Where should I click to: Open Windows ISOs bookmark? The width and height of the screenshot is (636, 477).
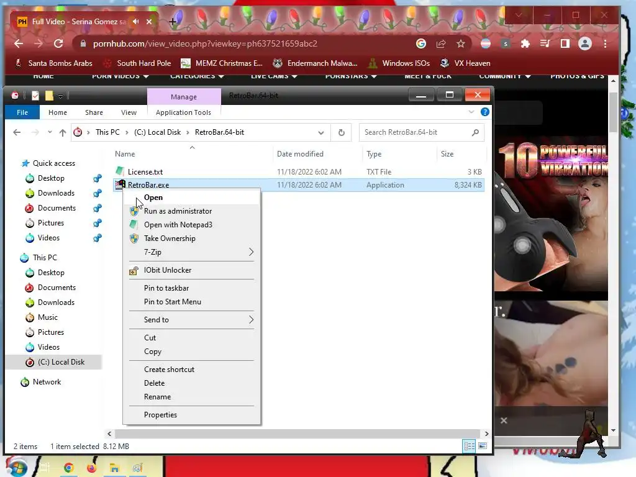click(399, 63)
